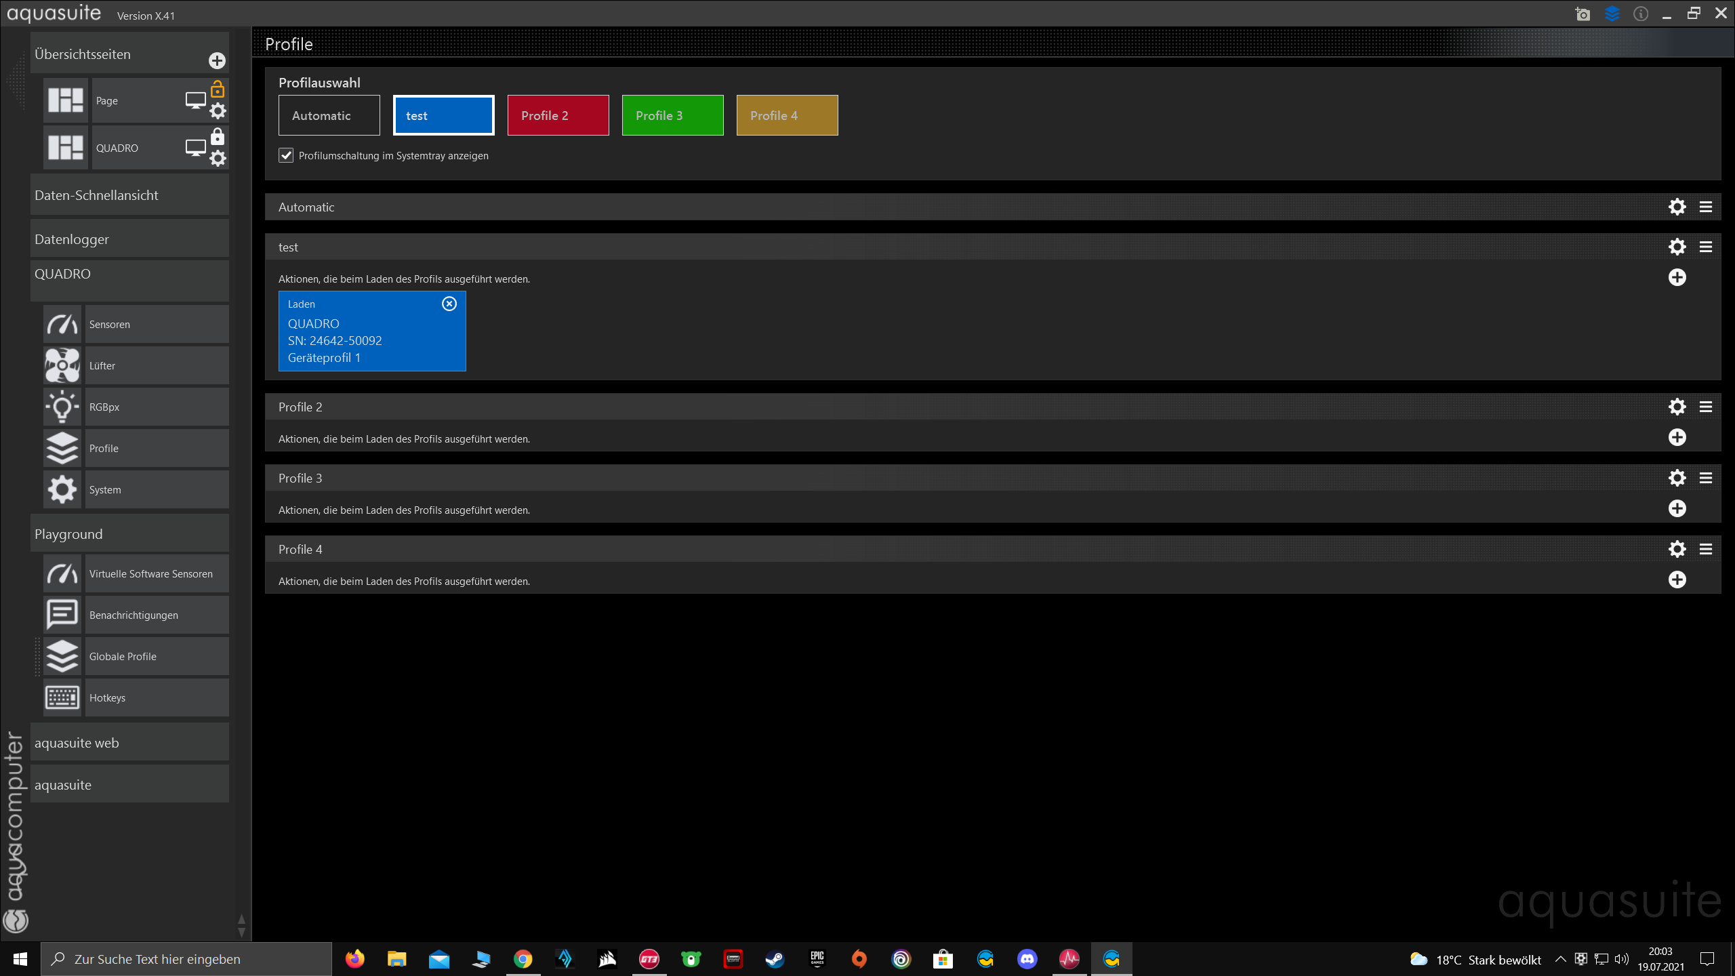Image resolution: width=1735 pixels, height=976 pixels.
Task: Expand the Automatic profile hamburger menu
Action: point(1706,207)
